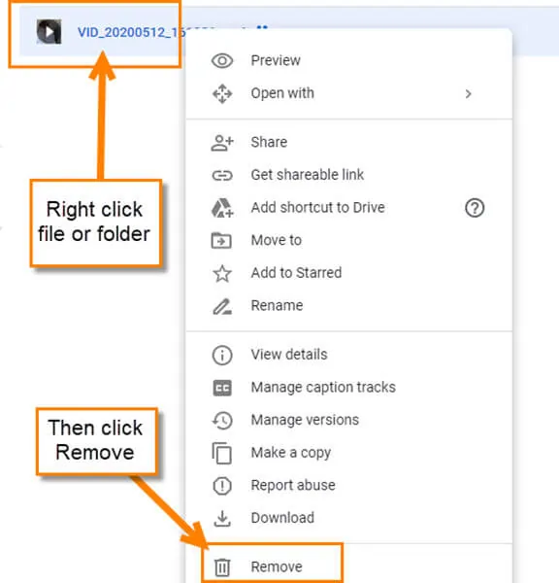
Task: Expand the Open with submenu arrow
Action: 468,93
